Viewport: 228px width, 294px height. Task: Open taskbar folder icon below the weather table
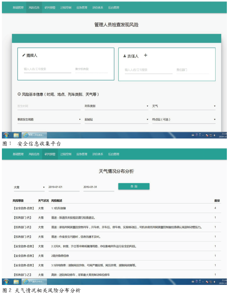click(x=16, y=282)
